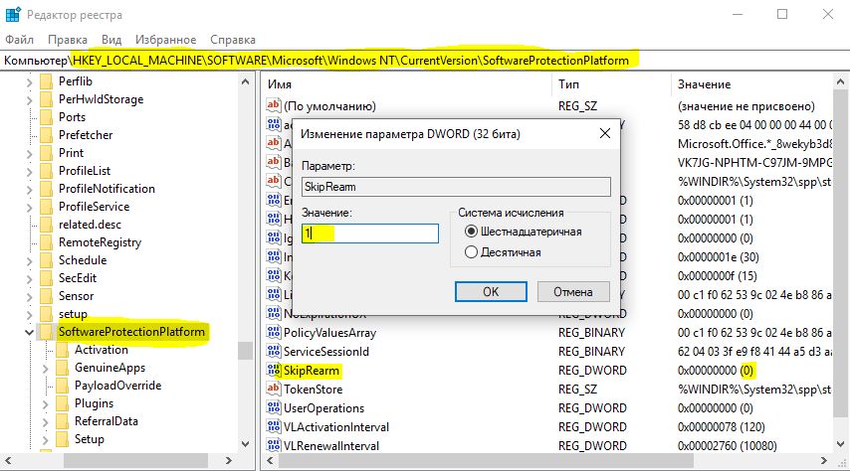Select the related.desc tree item
This screenshot has width=850, height=471.
coord(90,225)
